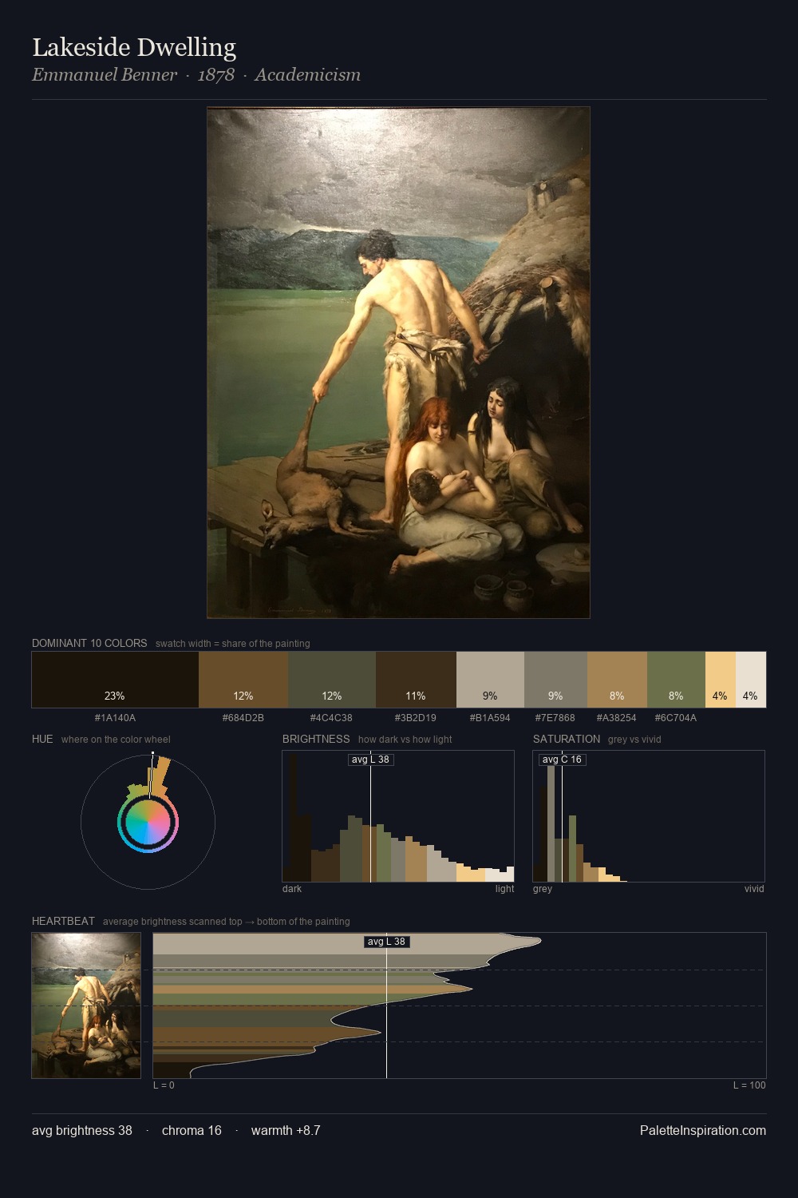Click the heartbeat brightness profile chart
The image size is (798, 1198).
click(460, 1006)
